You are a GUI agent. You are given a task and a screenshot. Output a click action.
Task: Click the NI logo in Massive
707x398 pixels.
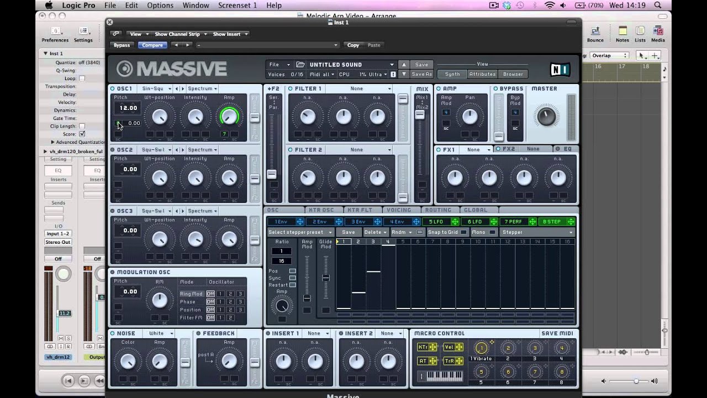560,70
